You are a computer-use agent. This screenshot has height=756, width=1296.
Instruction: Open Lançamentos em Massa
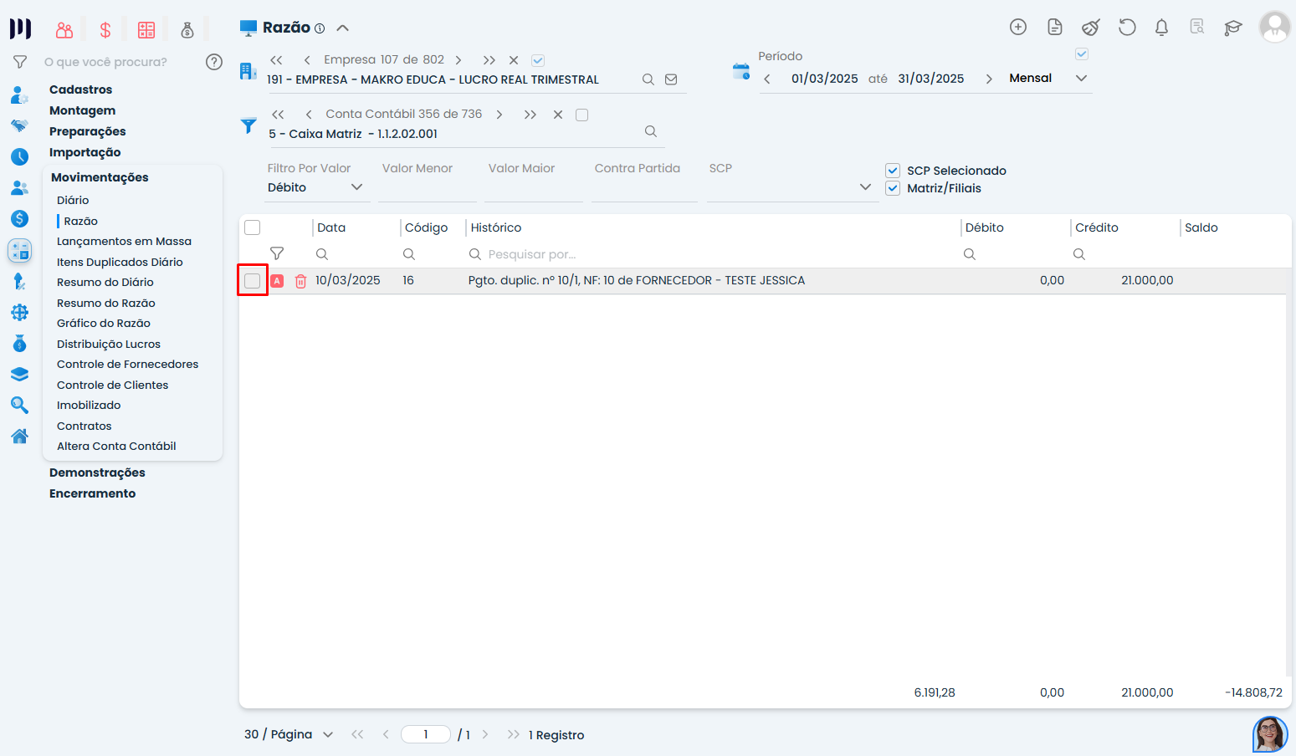(x=124, y=241)
